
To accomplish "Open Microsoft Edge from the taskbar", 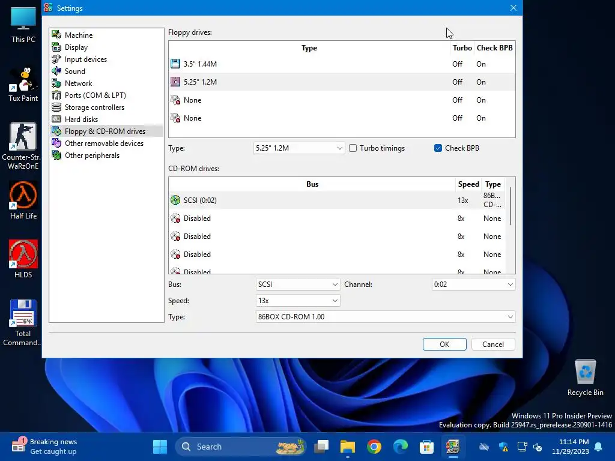I will click(400, 447).
